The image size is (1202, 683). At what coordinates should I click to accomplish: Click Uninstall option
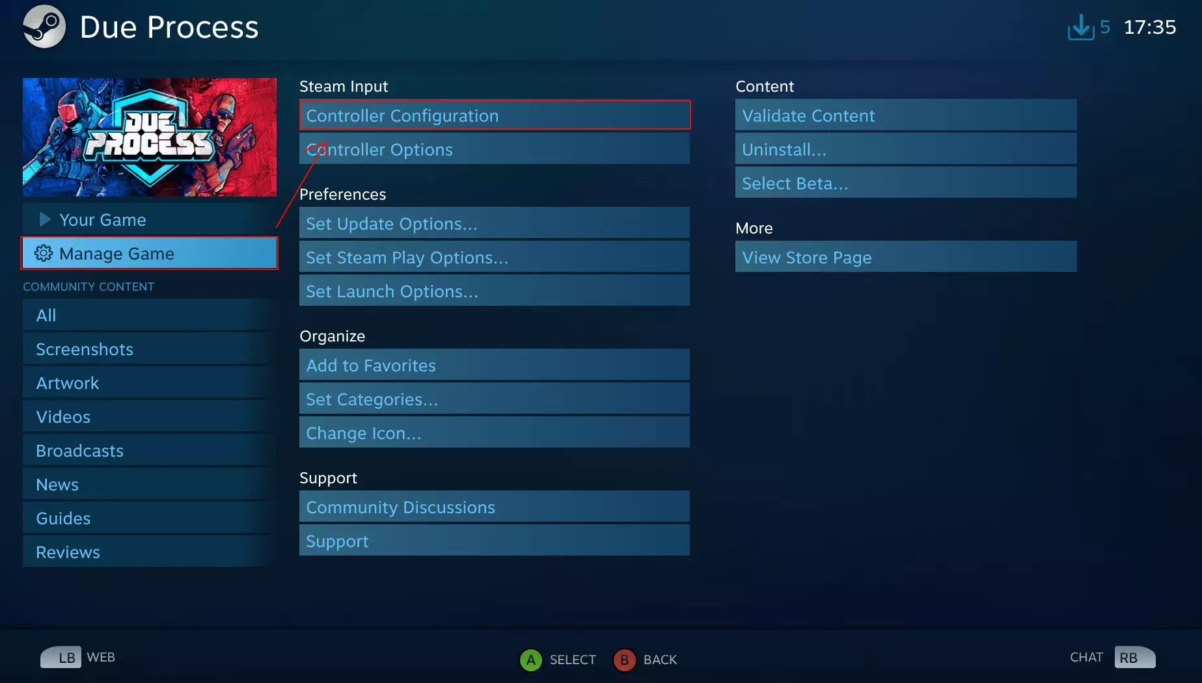tap(906, 150)
